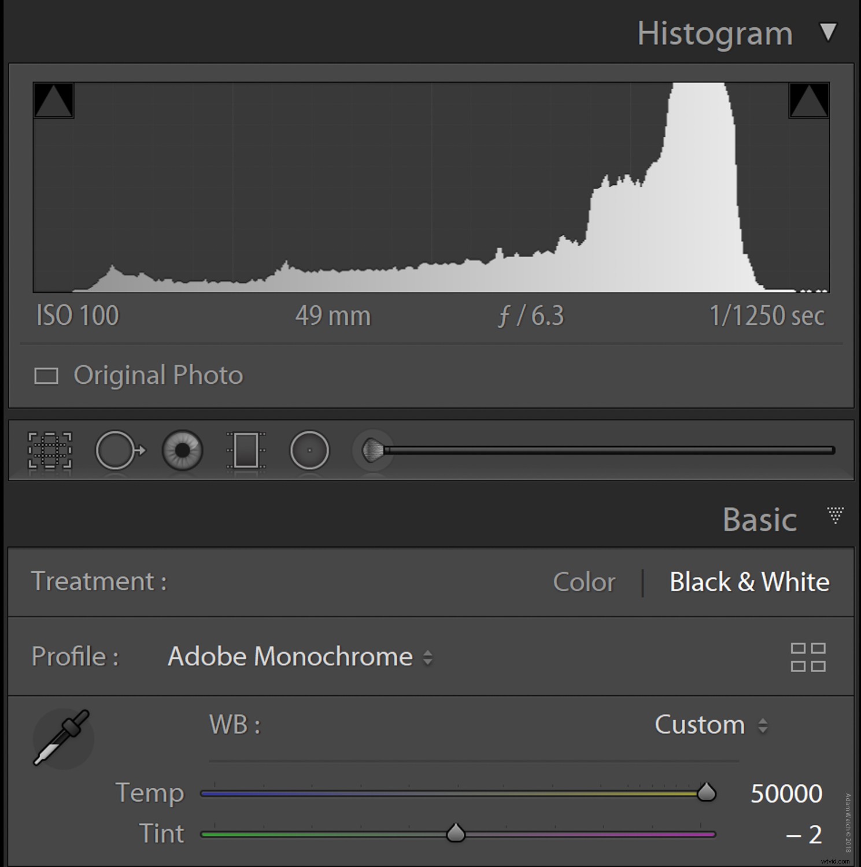This screenshot has height=867, width=861.
Task: Select the Black & White treatment
Action: pyautogui.click(x=749, y=582)
